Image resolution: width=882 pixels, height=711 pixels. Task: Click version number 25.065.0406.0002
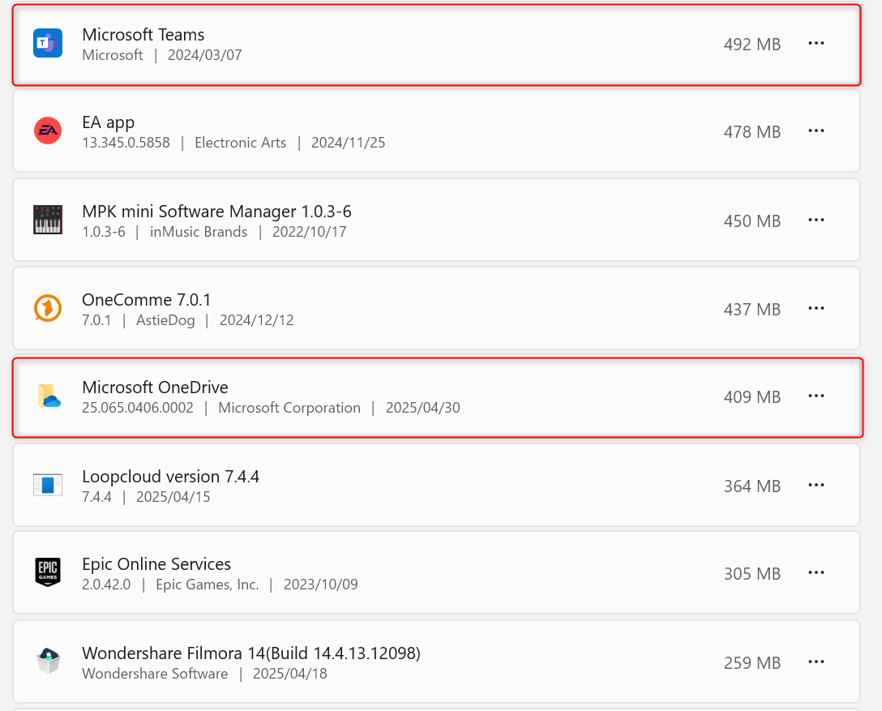tap(138, 408)
